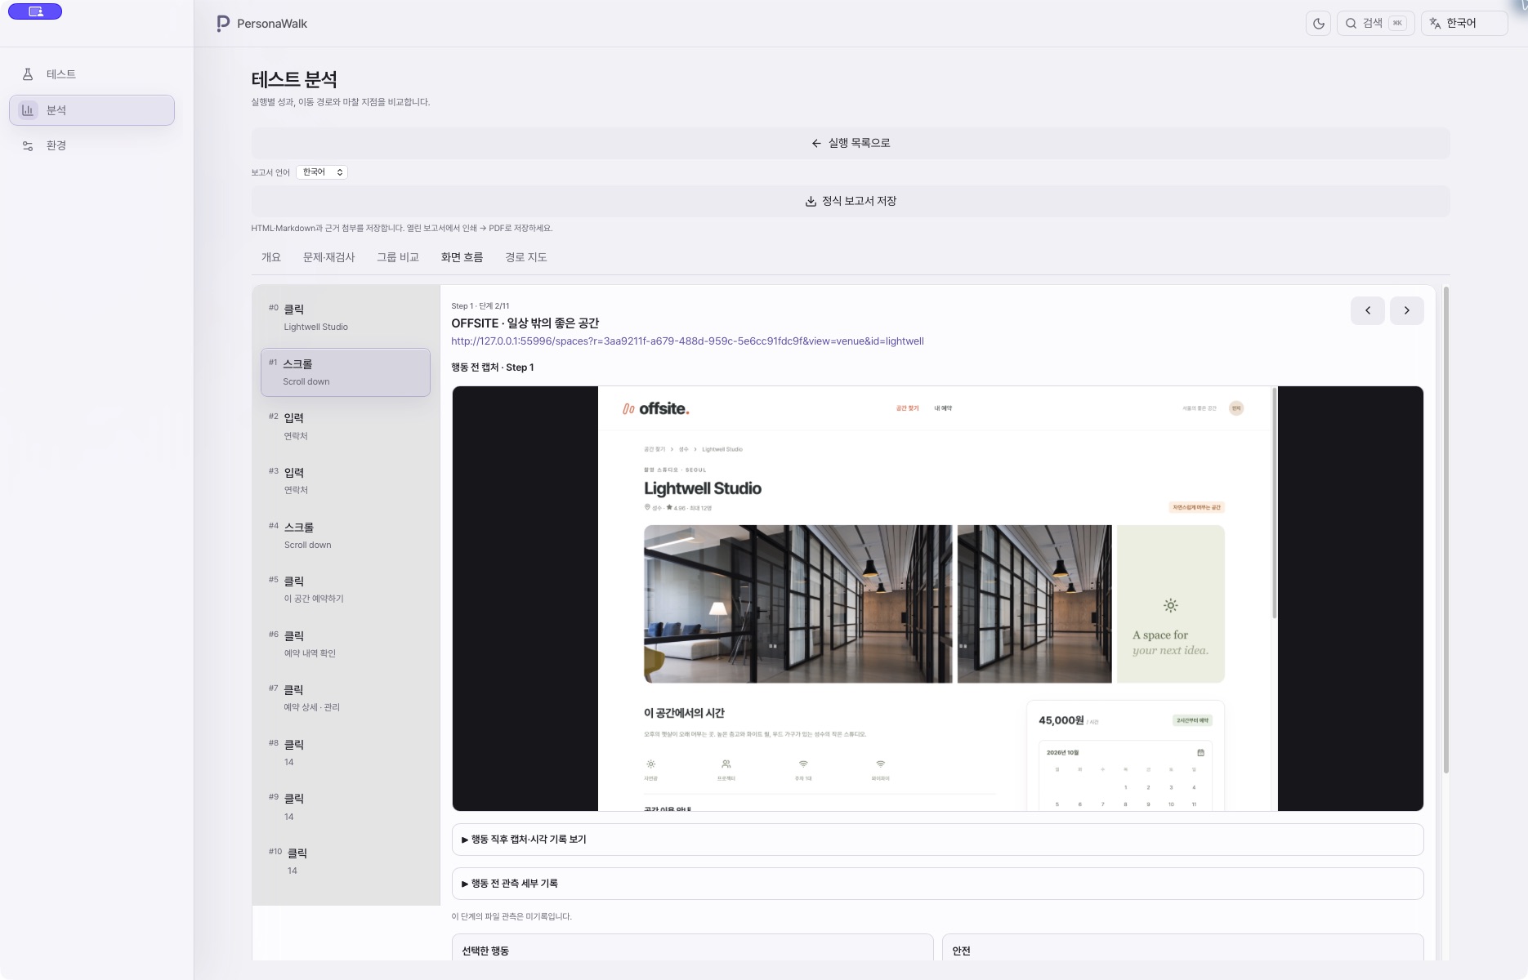1528x980 pixels.
Task: Select step #6 클릭 예약 내역 확인
Action: tap(346, 644)
